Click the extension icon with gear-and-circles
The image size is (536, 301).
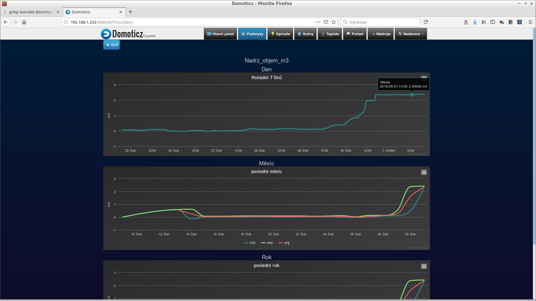pos(502,22)
